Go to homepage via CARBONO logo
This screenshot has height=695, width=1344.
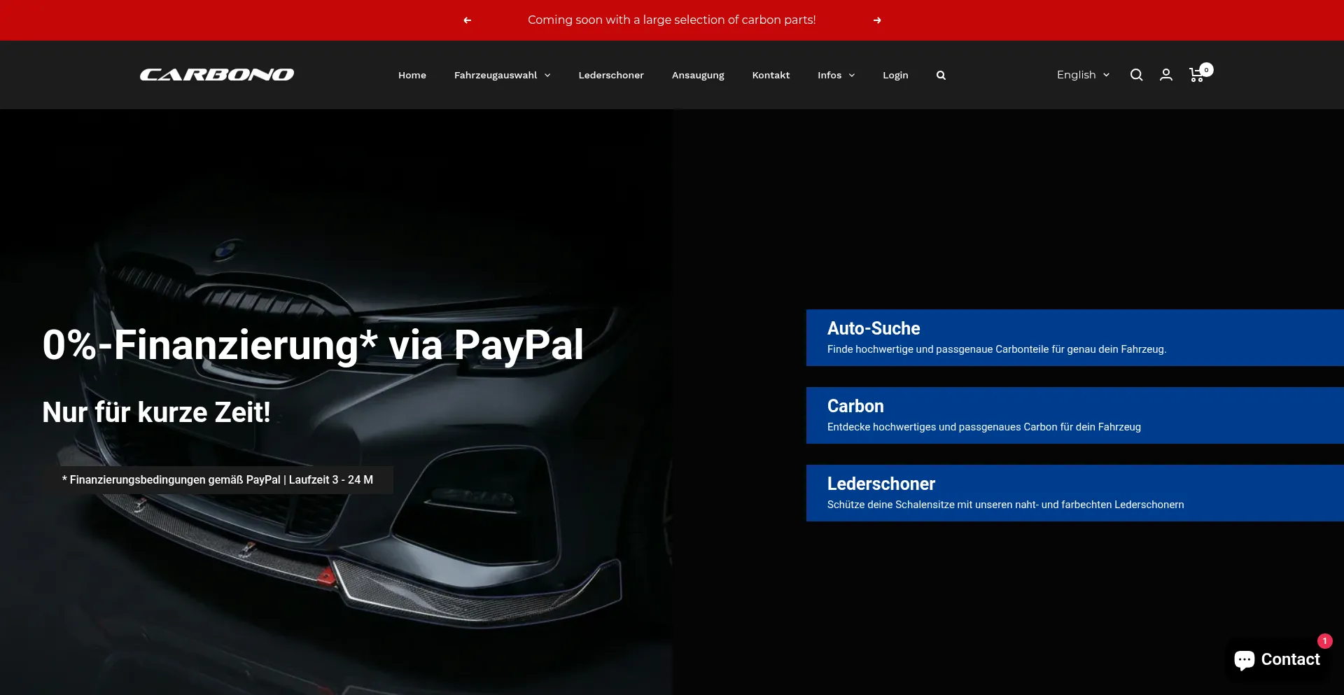pyautogui.click(x=217, y=74)
